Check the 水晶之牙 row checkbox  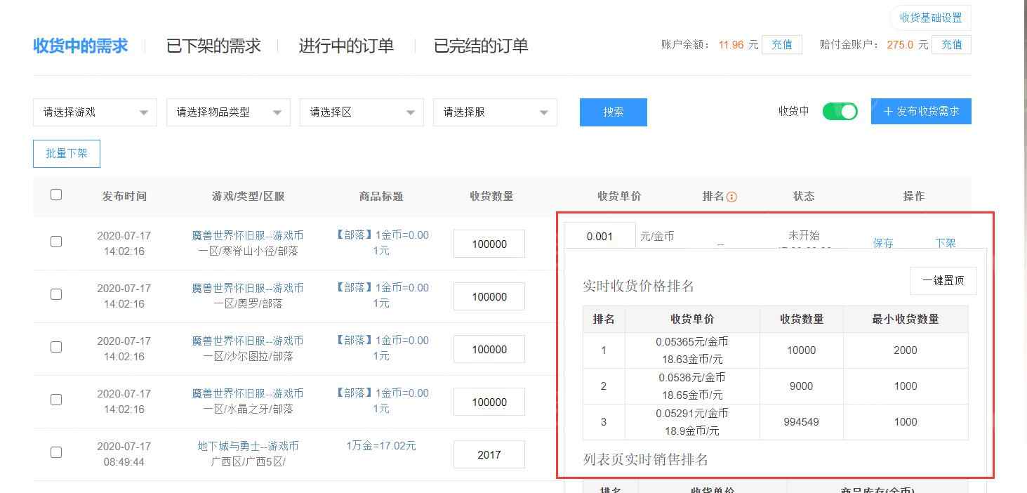[56, 400]
